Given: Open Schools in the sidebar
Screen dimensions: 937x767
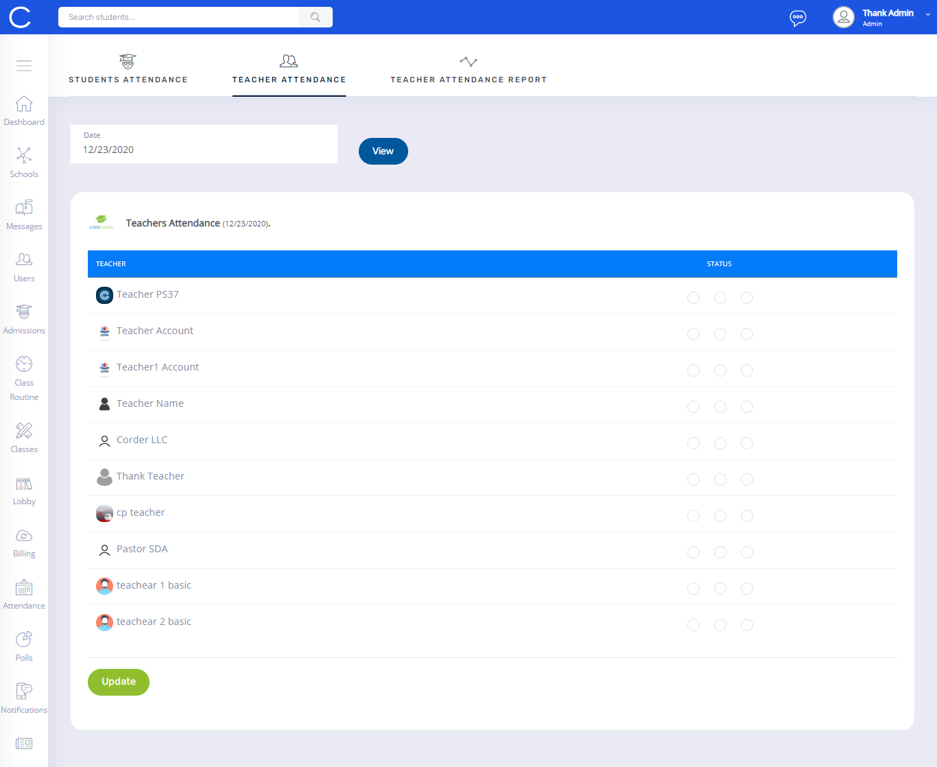Looking at the screenshot, I should point(24,156).
